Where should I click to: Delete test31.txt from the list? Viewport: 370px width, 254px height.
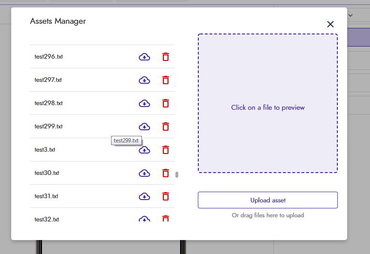[166, 196]
